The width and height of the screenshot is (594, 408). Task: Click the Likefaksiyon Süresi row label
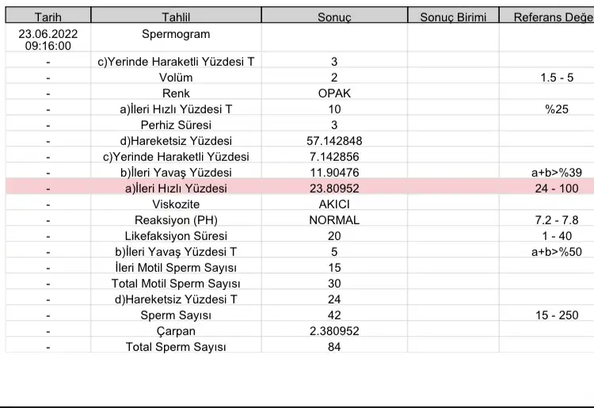[x=176, y=236]
